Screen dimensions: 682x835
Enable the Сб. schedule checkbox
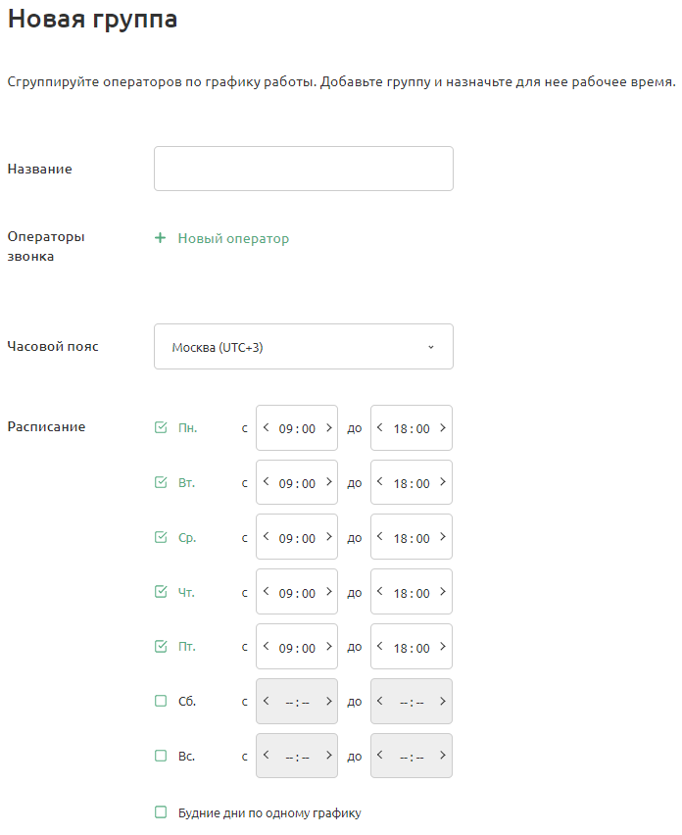[x=161, y=701]
